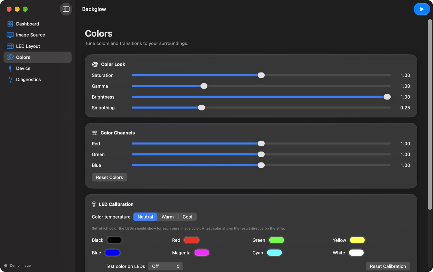Open the Magenta calibration color swatch
This screenshot has width=433, height=272.
coord(202,253)
